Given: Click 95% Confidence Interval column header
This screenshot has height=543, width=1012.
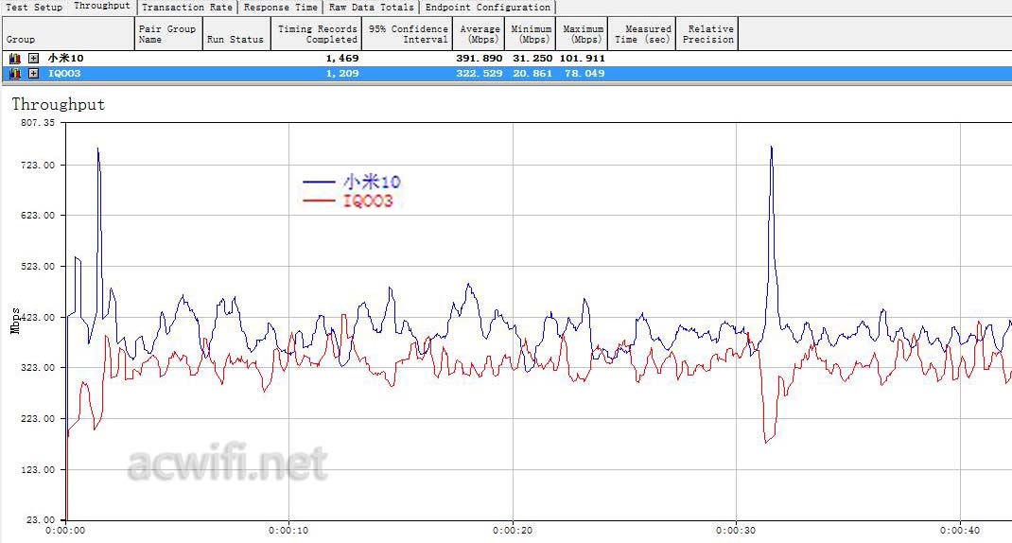Looking at the screenshot, I should click(x=408, y=33).
